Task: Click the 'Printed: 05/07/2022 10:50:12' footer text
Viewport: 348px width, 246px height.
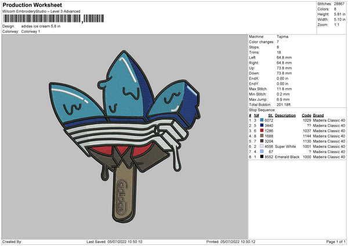Action: point(231,242)
